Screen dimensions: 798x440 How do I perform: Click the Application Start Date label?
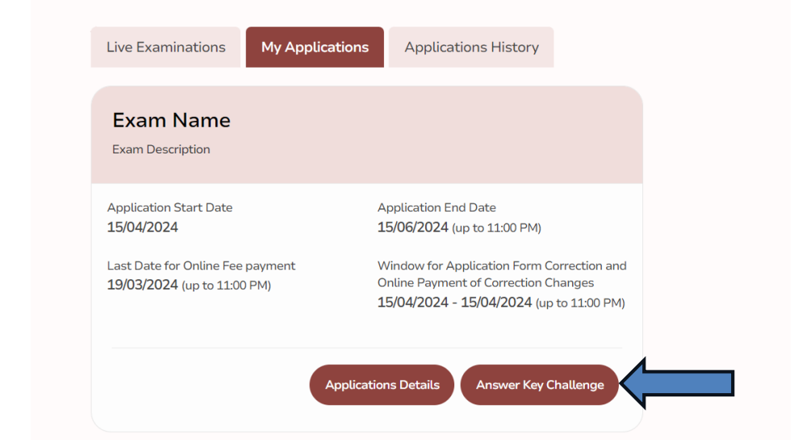click(169, 207)
